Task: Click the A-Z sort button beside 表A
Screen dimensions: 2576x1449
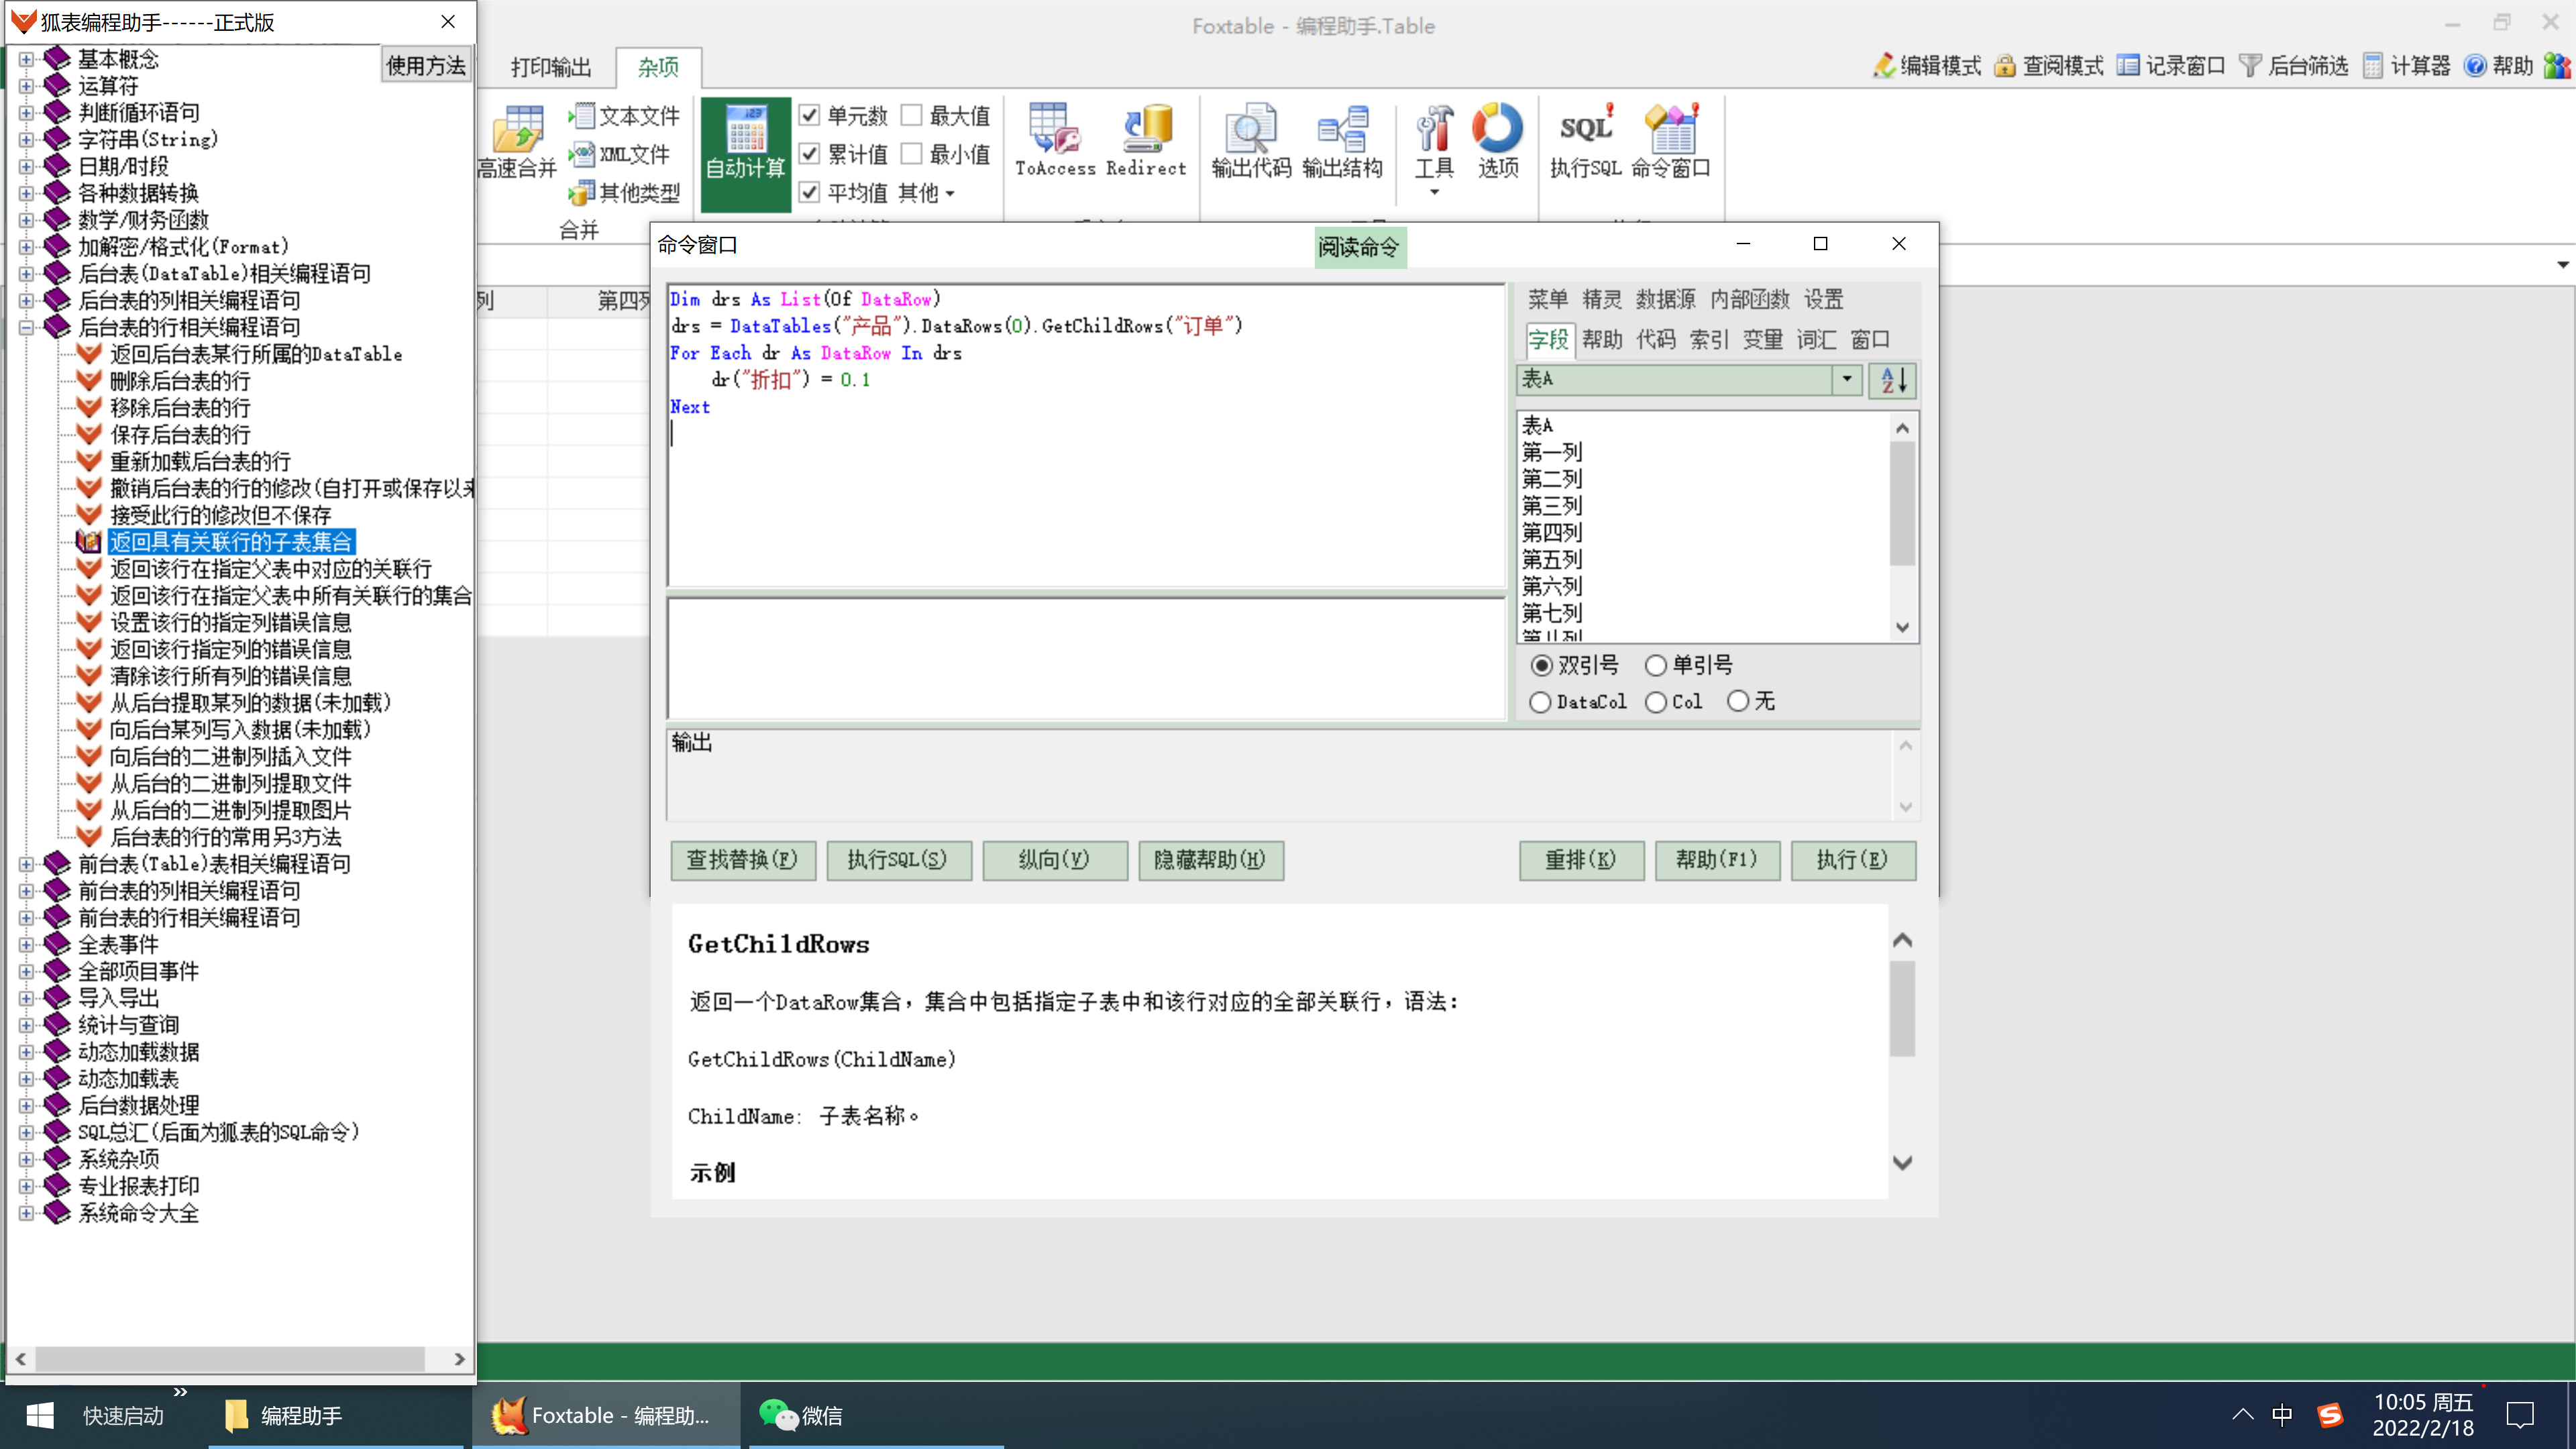Action: 1893,380
